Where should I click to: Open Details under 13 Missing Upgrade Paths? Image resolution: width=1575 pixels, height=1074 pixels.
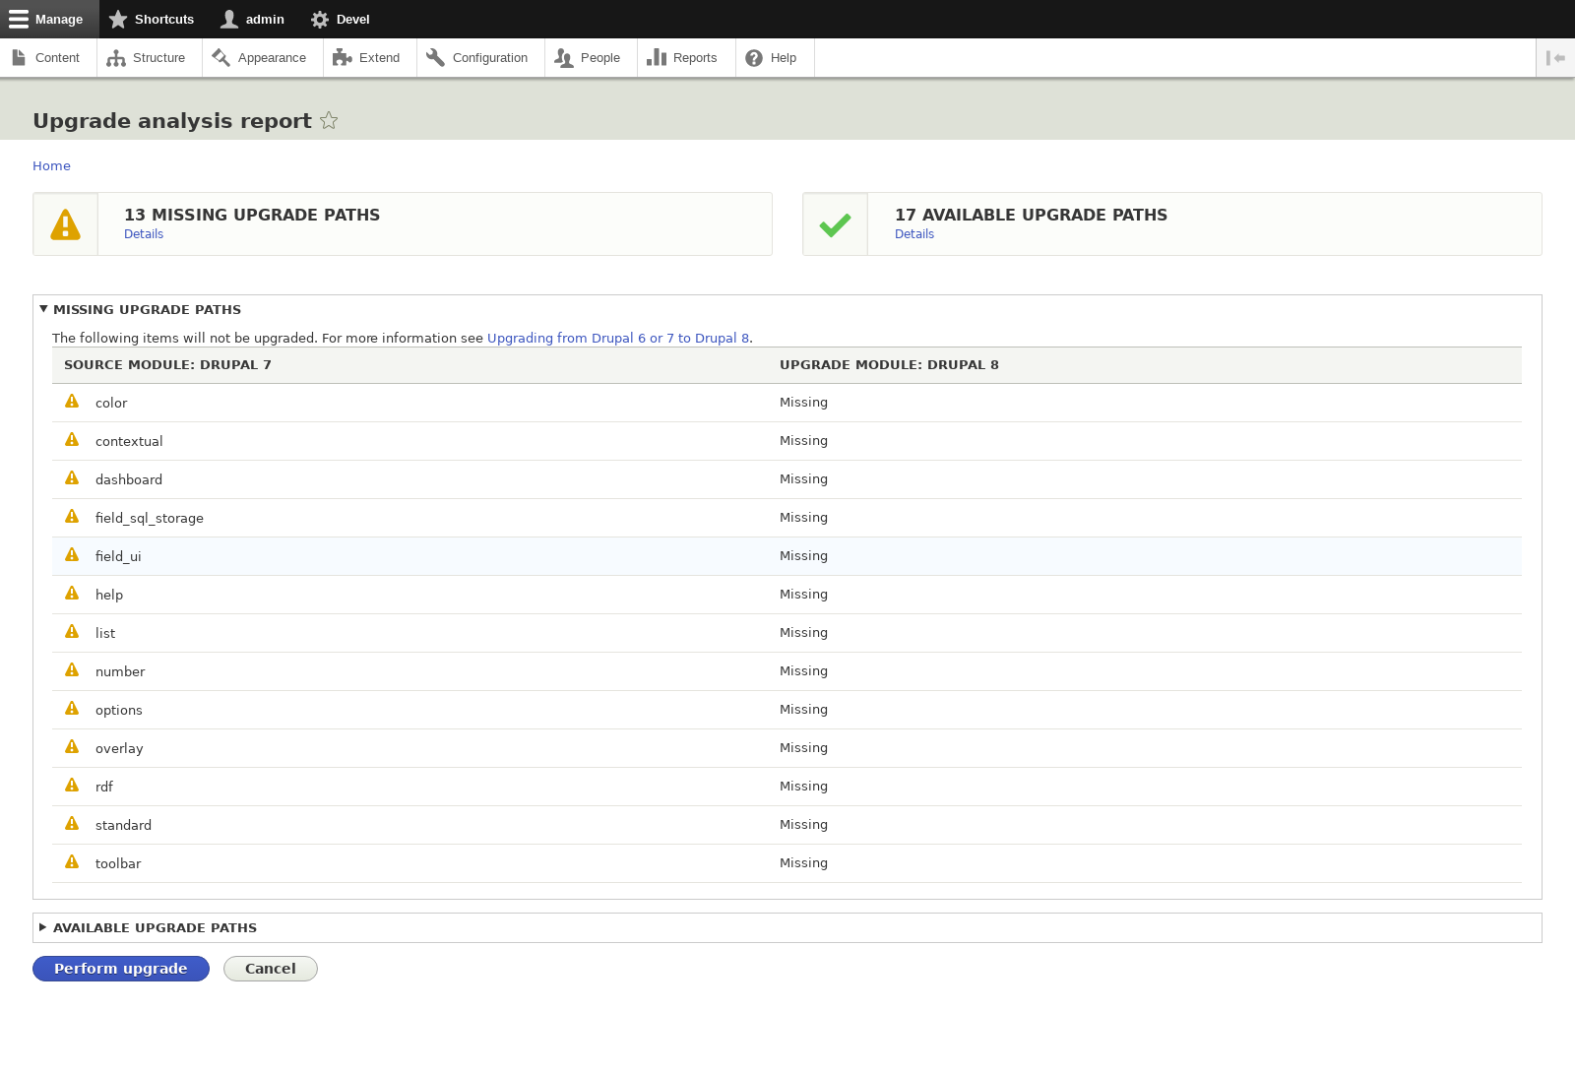click(144, 234)
